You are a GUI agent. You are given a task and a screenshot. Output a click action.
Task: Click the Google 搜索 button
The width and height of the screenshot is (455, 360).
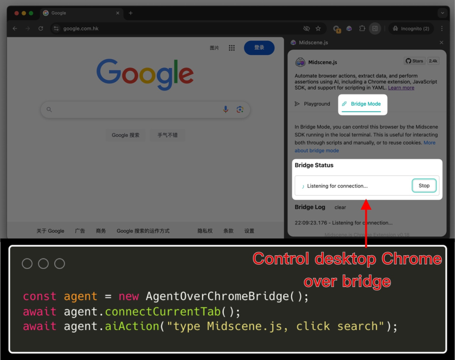(126, 135)
